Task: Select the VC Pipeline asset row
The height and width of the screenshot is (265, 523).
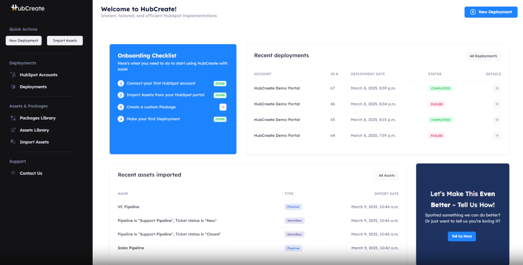Action: (x=258, y=207)
